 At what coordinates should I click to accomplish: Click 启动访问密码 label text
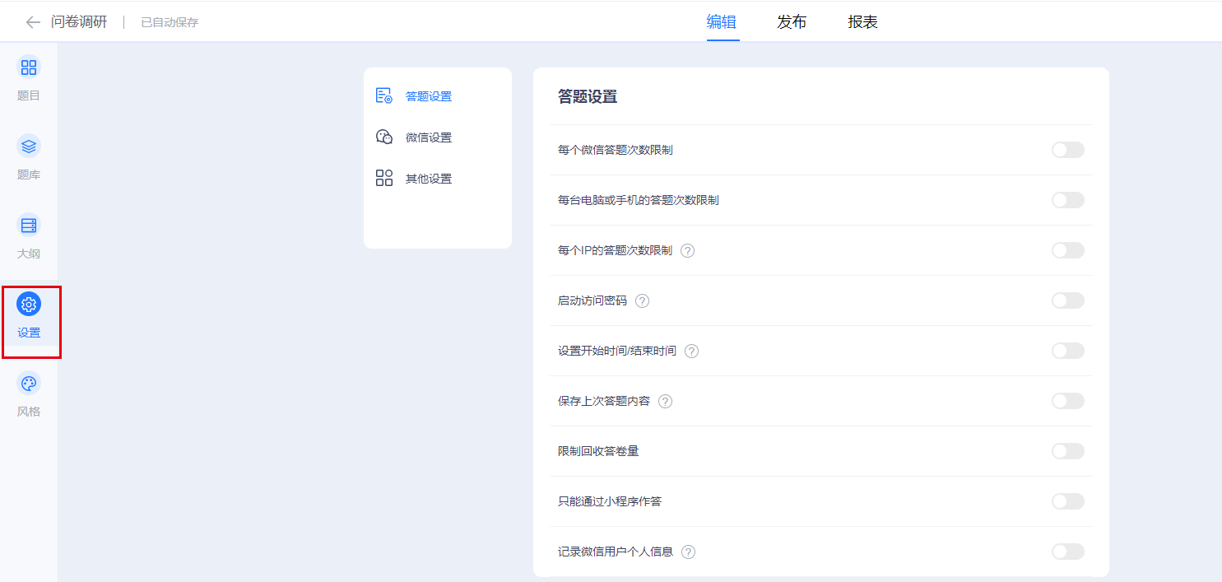click(592, 300)
